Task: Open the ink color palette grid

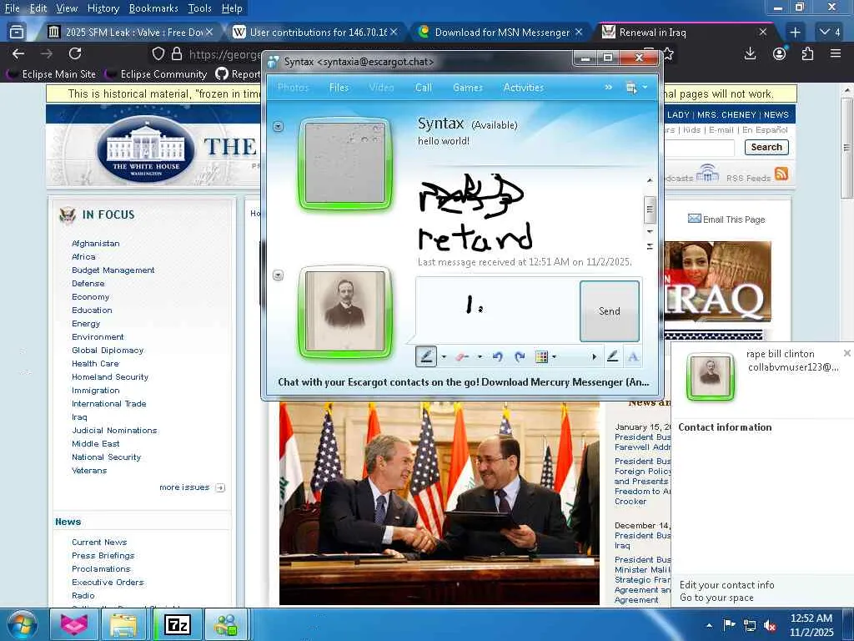Action: pos(541,357)
